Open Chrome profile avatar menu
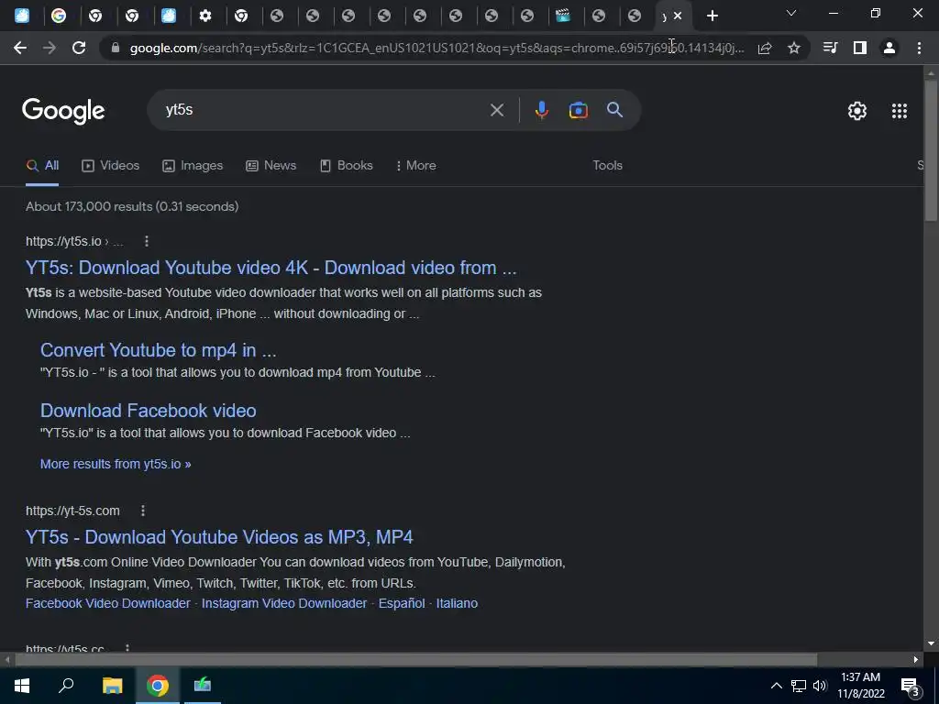939x704 pixels. pyautogui.click(x=889, y=48)
